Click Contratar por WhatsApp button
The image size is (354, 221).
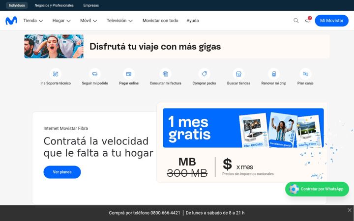tap(317, 189)
